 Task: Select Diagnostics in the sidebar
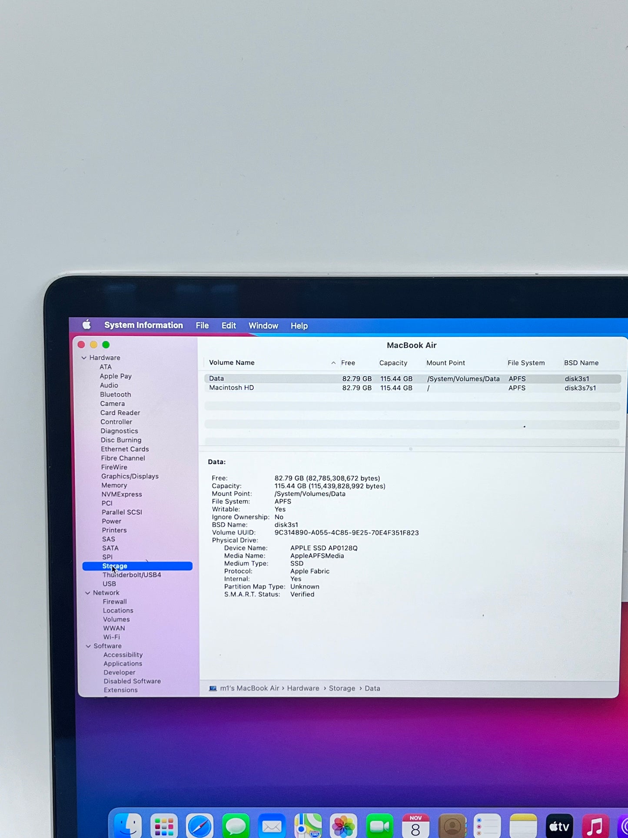[120, 431]
